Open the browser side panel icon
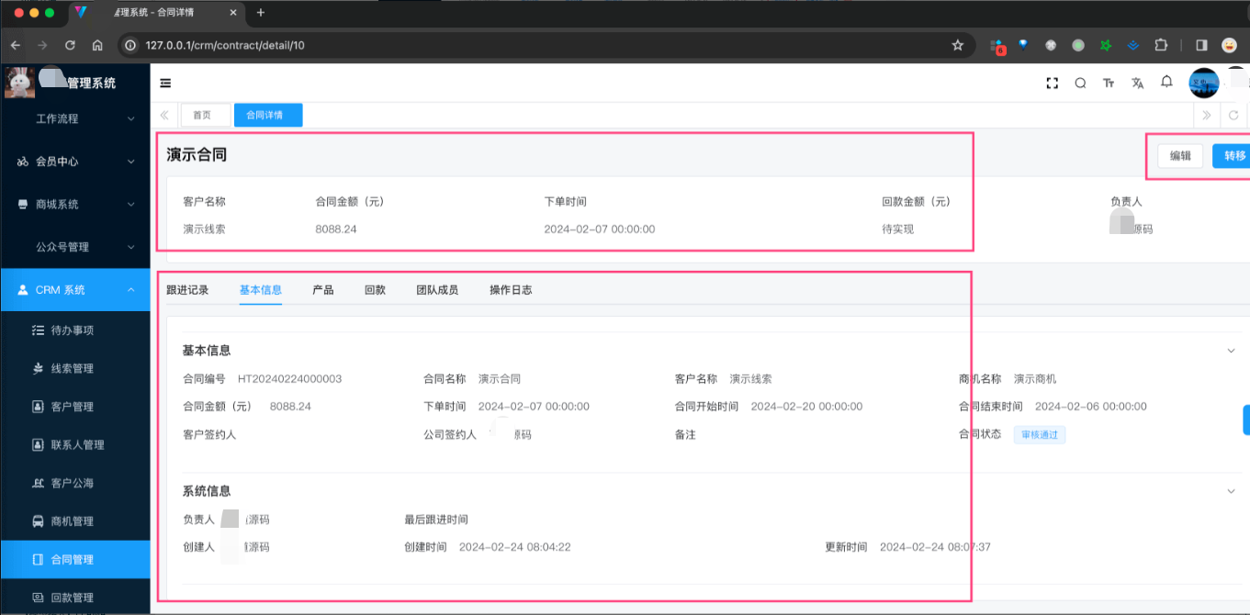Screen dimensions: 1250x615 [x=1201, y=45]
